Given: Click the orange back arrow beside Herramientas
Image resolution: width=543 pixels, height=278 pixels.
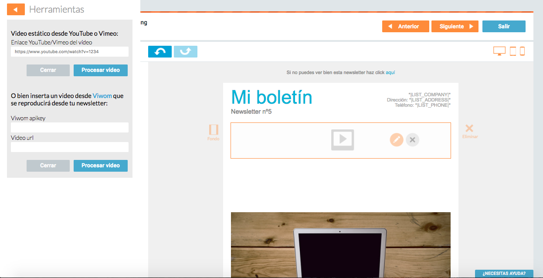Looking at the screenshot, I should (x=16, y=9).
